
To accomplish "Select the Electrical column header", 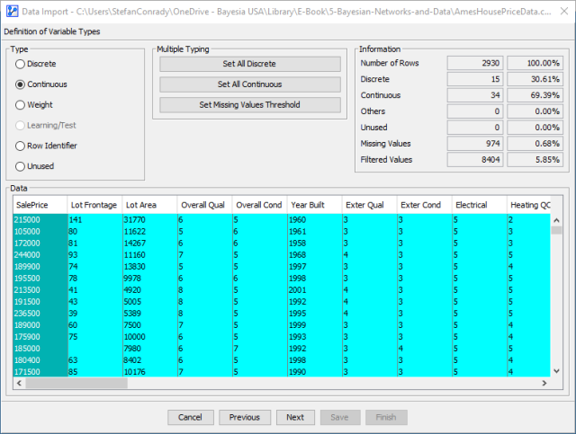I will tap(480, 205).
